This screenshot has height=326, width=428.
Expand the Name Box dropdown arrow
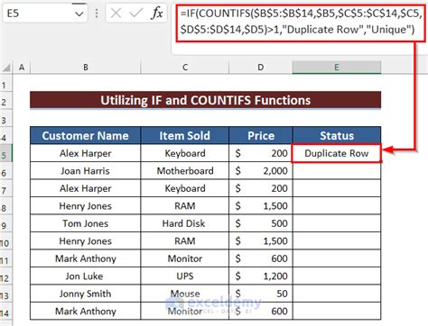click(79, 14)
